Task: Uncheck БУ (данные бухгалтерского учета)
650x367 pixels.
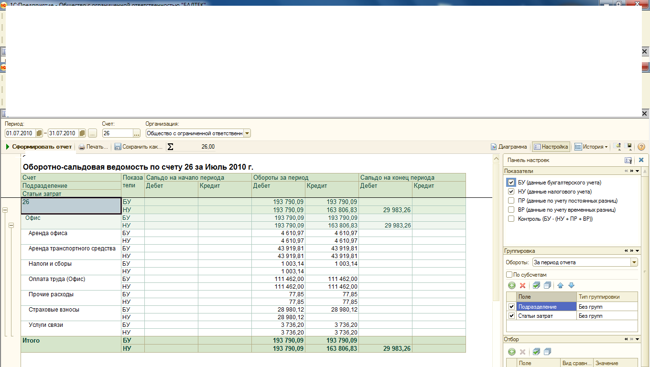Action: coord(511,183)
